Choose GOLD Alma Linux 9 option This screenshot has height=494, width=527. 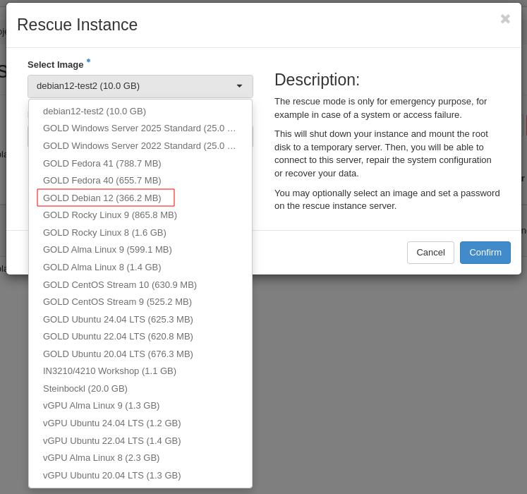point(140,250)
